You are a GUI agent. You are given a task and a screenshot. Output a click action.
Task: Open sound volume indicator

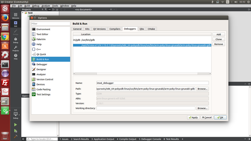tap(236, 2)
